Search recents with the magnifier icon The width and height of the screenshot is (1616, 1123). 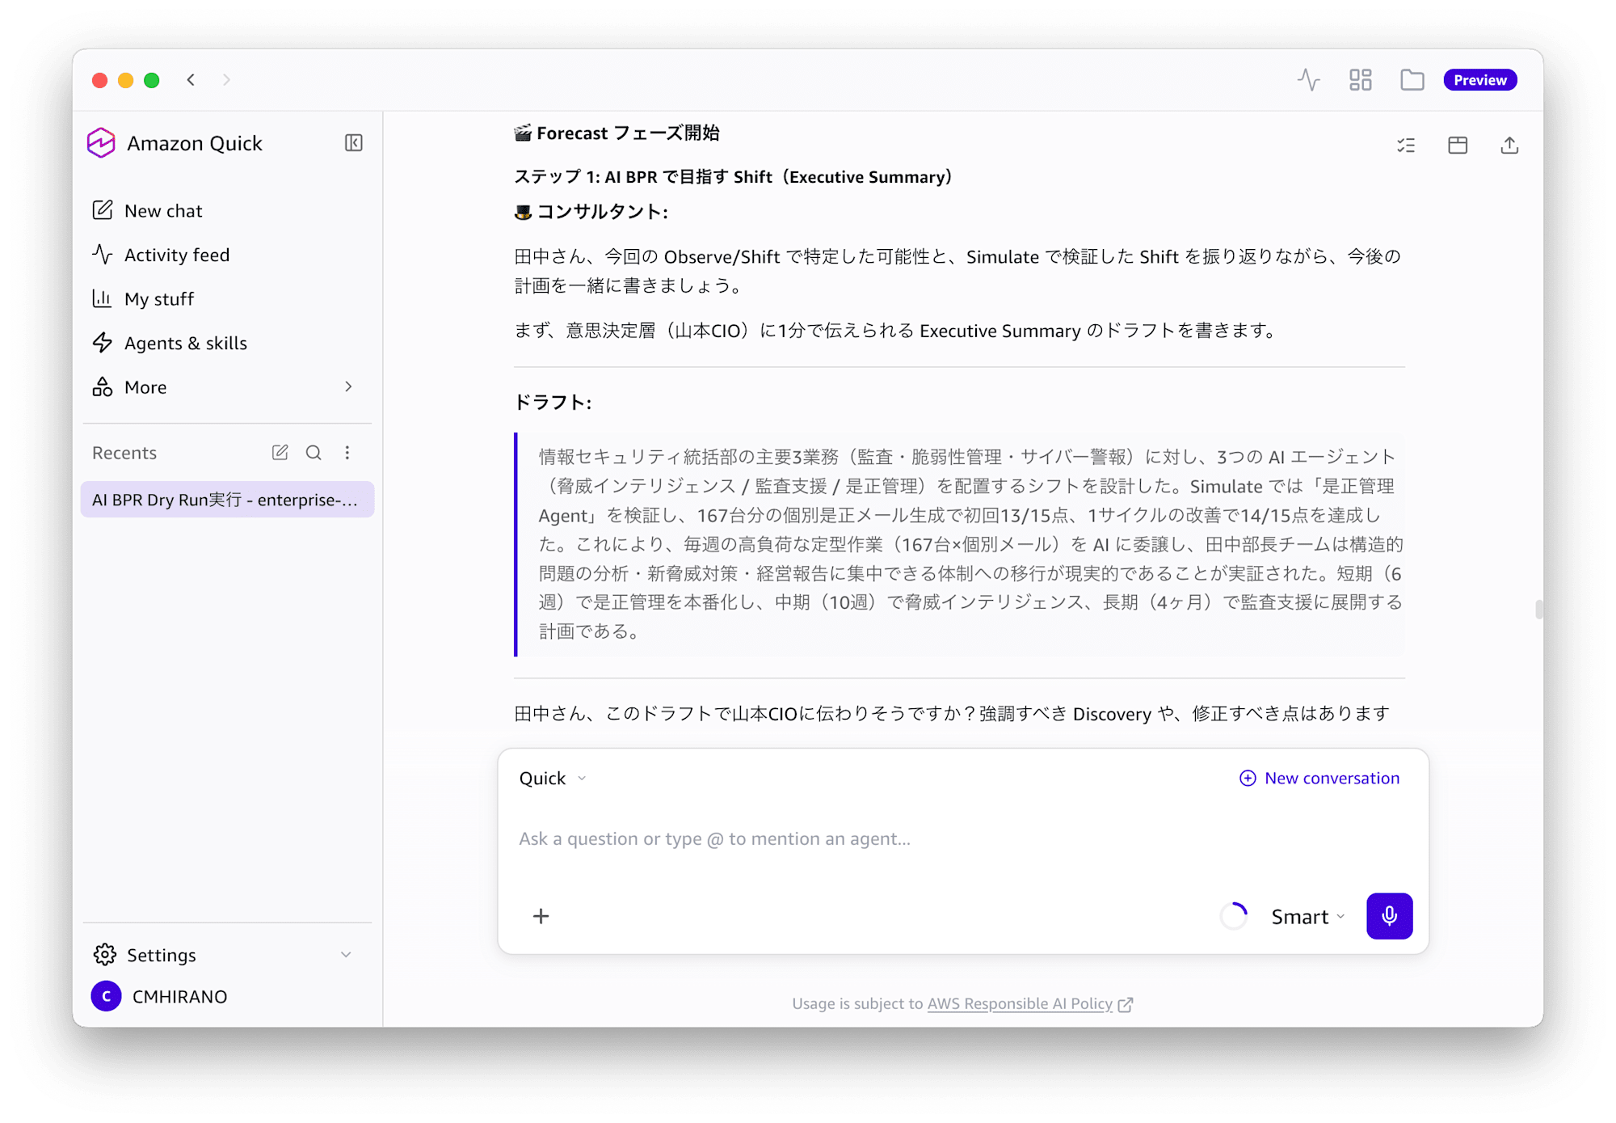point(314,453)
